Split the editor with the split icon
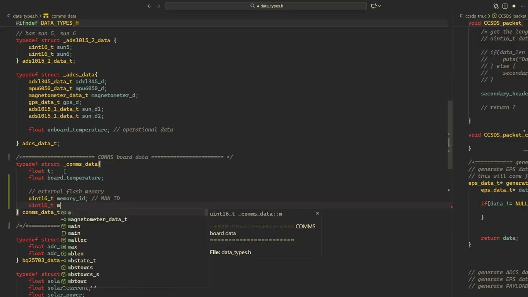Screen dimensions: 528x297 coord(505,6)
